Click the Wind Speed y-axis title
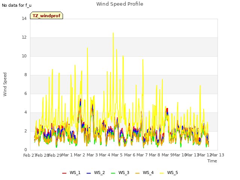Image resolution: width=240 pixels, height=180 pixels. click(x=5, y=84)
